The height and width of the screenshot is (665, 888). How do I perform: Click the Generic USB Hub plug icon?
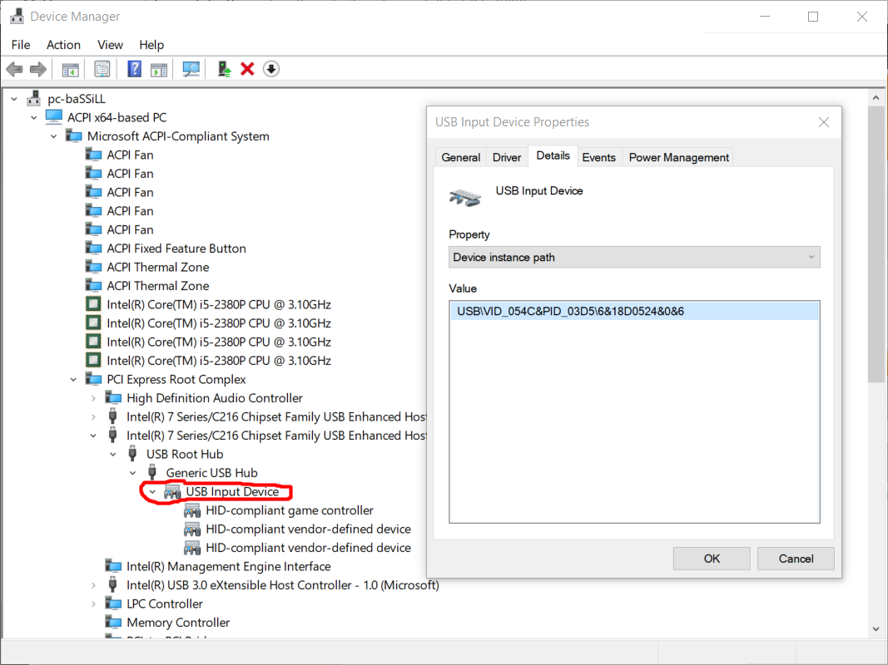[x=151, y=472]
